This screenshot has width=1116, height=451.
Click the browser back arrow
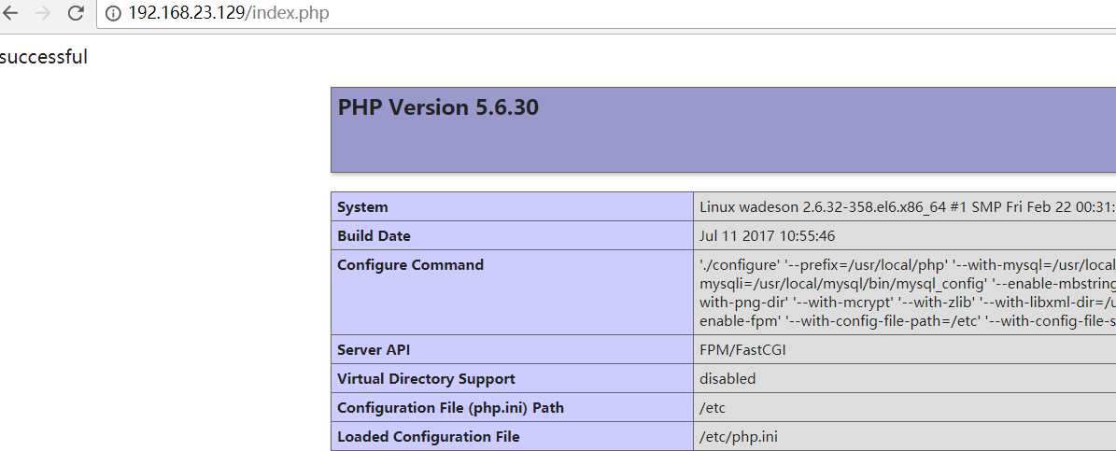(11, 13)
